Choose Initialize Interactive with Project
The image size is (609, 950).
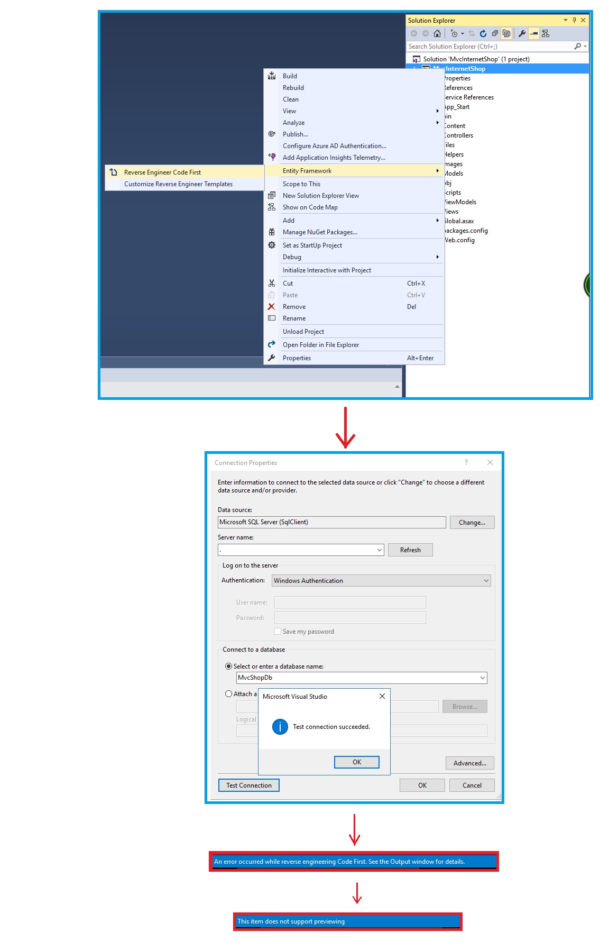[354, 270]
